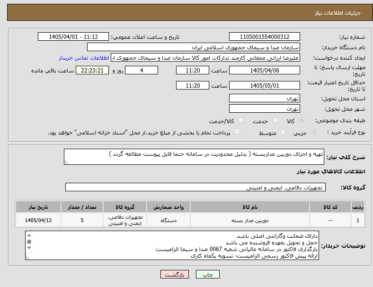
Task: Click resize handle of توضیحات خریدار textarea
Action: [x=27, y=257]
